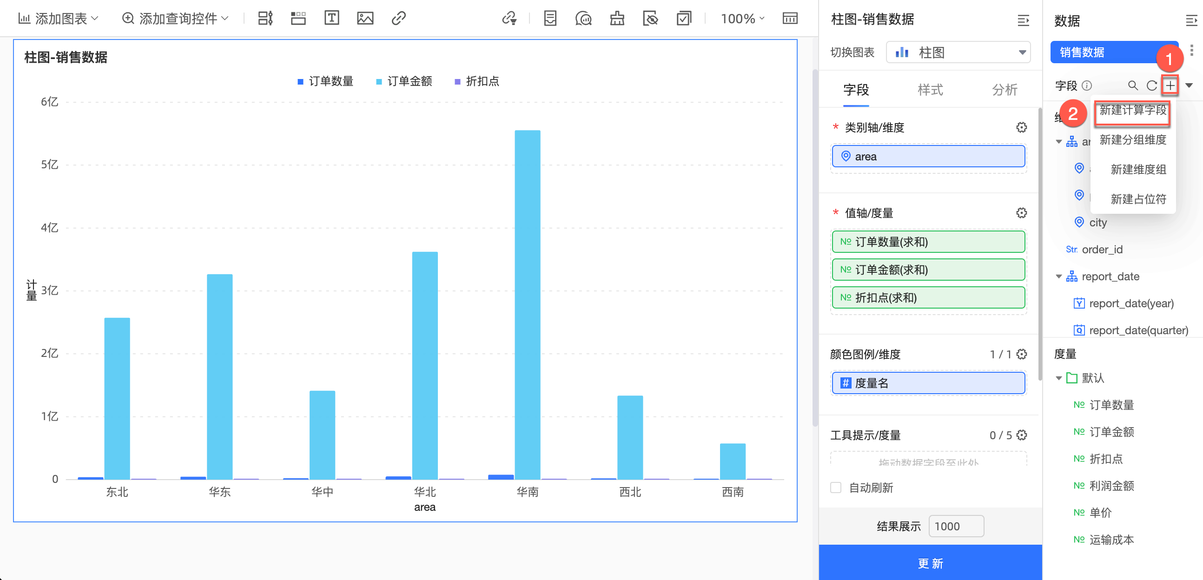Image resolution: width=1203 pixels, height=580 pixels.
Task: Click the link icon in toolbar
Action: click(x=398, y=18)
